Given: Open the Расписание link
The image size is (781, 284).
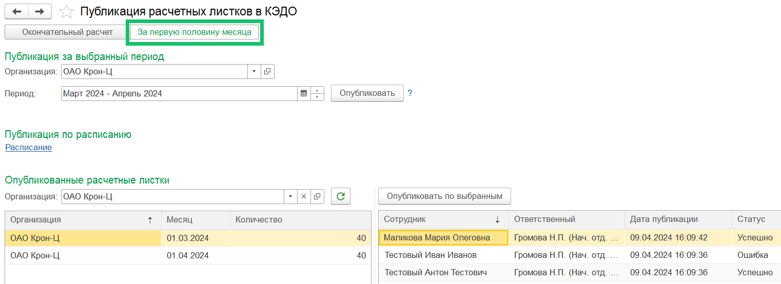Looking at the screenshot, I should tap(28, 147).
